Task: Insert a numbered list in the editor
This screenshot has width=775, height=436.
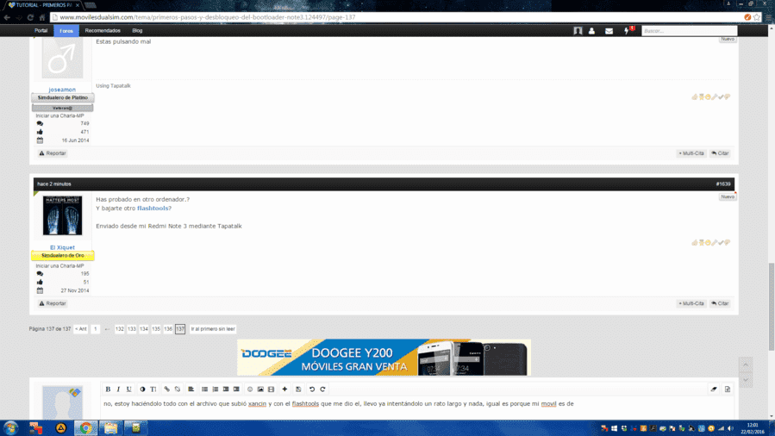Action: point(215,389)
